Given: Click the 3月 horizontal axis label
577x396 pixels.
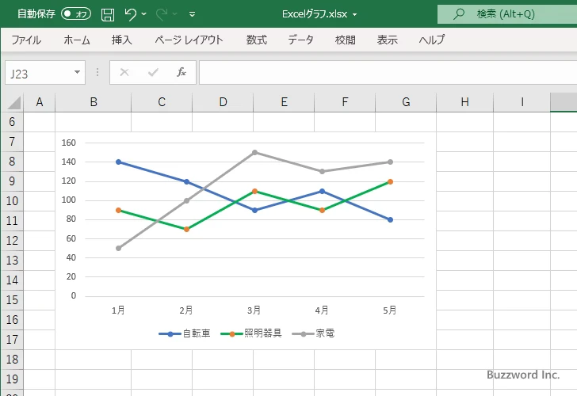Looking at the screenshot, I should [x=254, y=310].
